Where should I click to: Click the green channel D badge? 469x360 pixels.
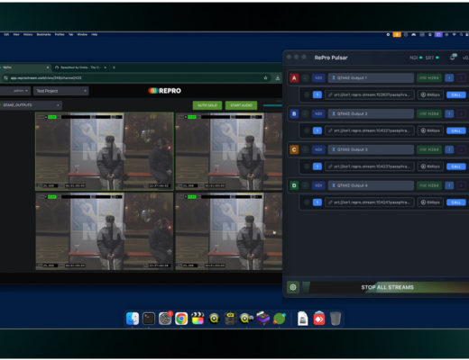294,185
